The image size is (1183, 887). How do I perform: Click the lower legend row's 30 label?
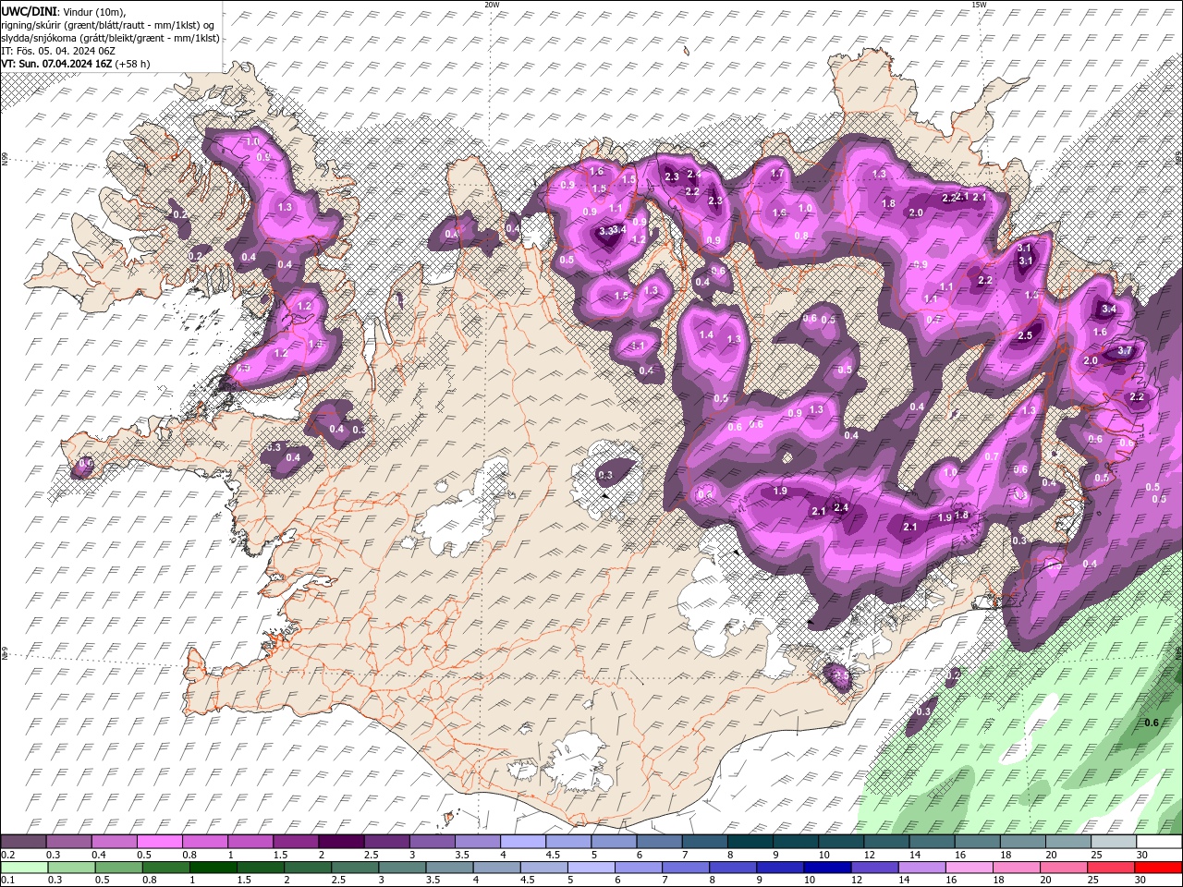pos(1140,881)
